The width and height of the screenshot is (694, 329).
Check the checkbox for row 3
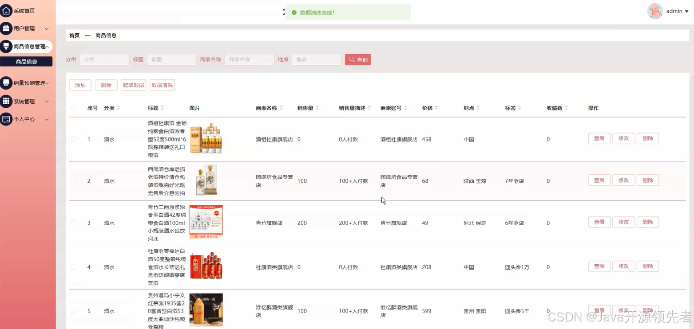coord(73,223)
